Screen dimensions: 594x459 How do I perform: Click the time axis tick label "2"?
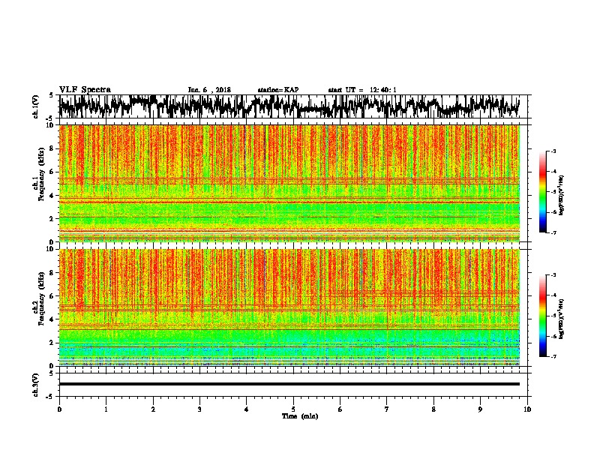(x=153, y=409)
